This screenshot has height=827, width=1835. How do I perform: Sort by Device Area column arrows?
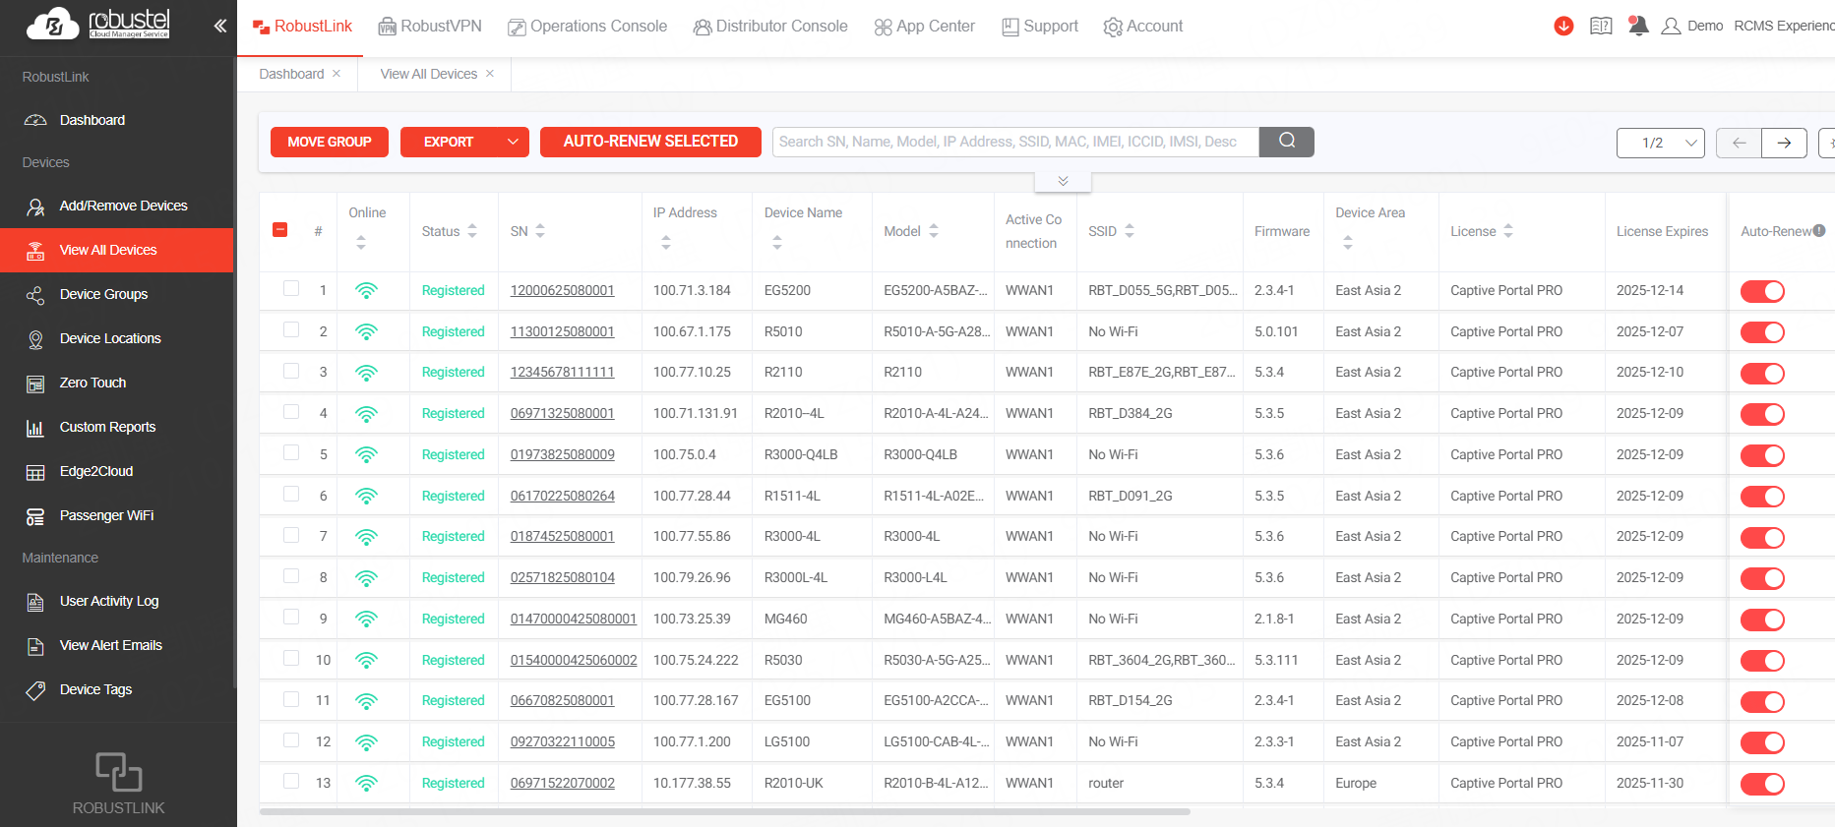click(x=1348, y=242)
